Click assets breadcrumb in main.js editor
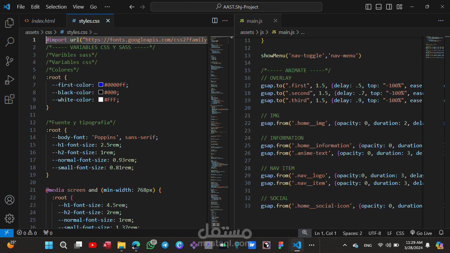 tap(247, 32)
